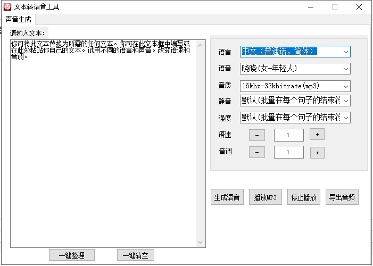Click the 一键整理 tidy text button
Image resolution: width=373 pixels, height=266 pixels.
71,255
